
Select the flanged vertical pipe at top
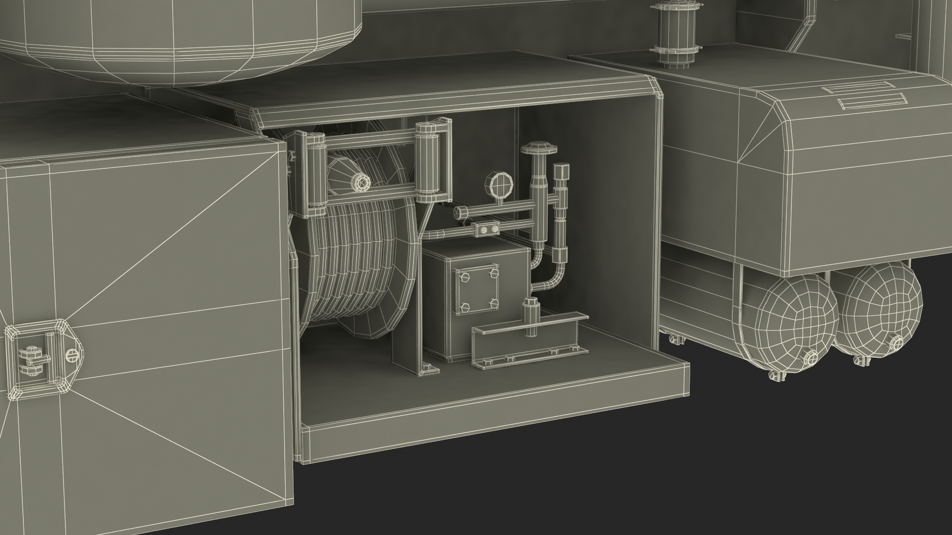[676, 34]
